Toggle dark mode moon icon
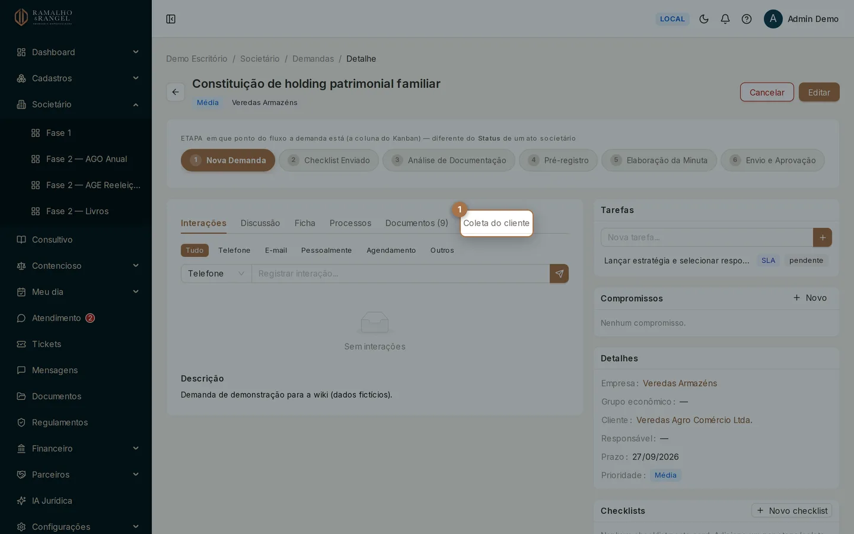The height and width of the screenshot is (534, 854). tap(704, 19)
